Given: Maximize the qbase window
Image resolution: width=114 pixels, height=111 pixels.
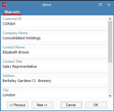Looking at the screenshot, I should [x=101, y=5].
